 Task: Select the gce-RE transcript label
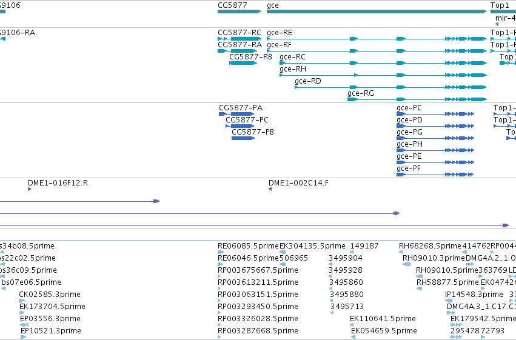coord(280,33)
